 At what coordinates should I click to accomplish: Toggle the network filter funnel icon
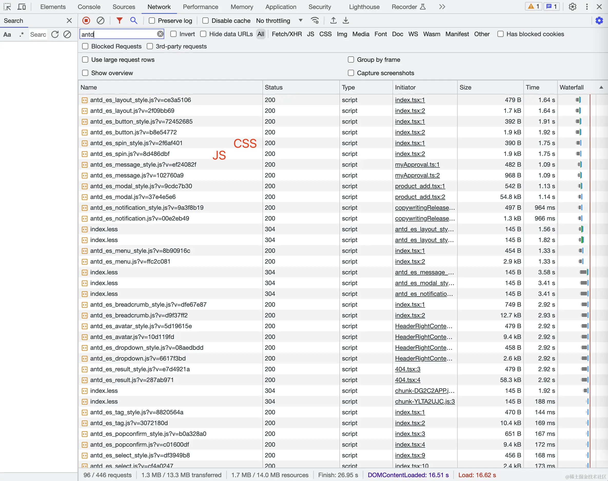[x=120, y=21]
